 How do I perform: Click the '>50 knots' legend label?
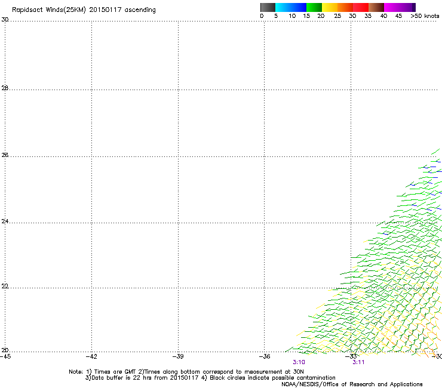pos(425,16)
